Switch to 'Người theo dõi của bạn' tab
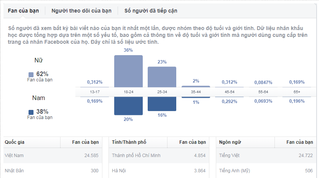 [x=81, y=11]
